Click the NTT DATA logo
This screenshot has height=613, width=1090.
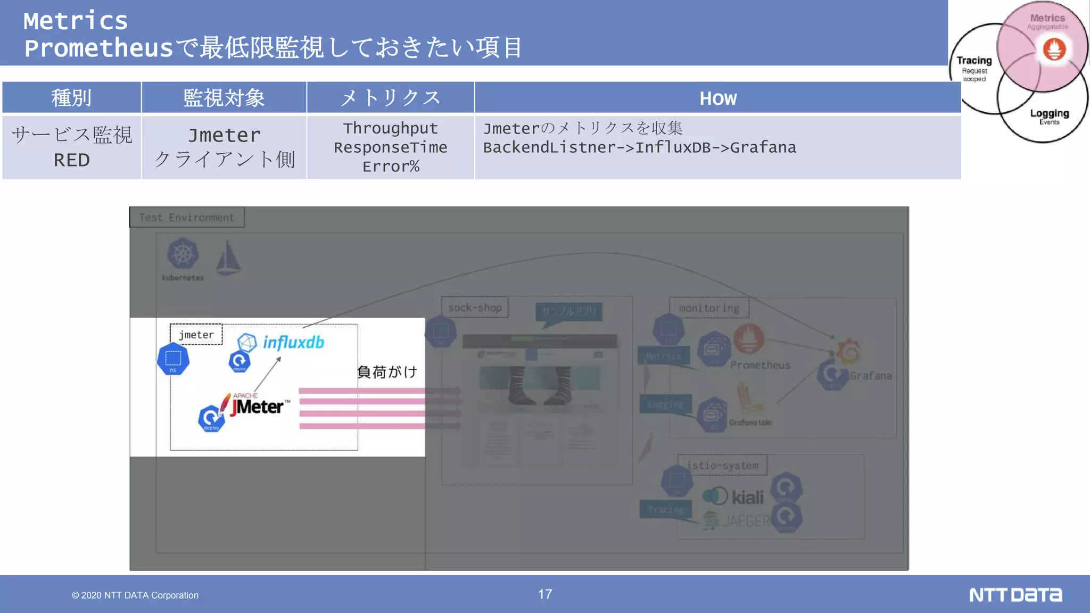tap(1015, 595)
